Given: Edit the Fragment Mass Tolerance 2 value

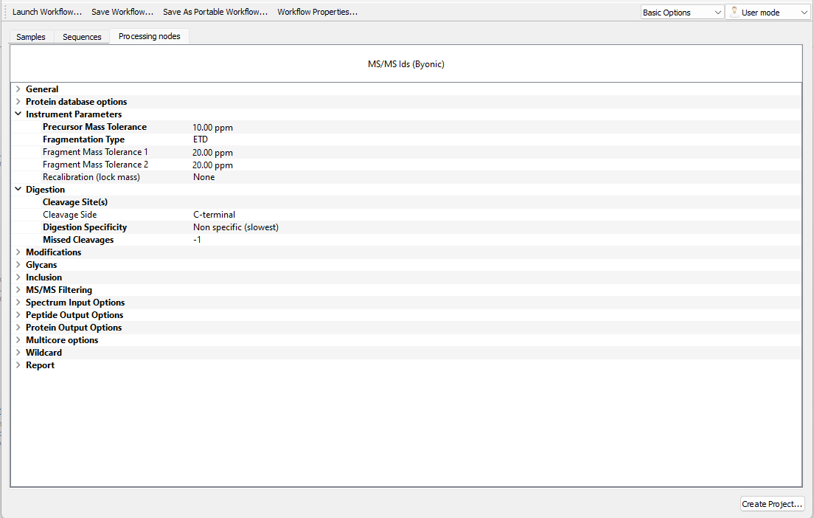Looking at the screenshot, I should tap(212, 165).
